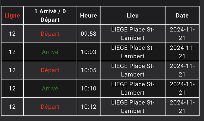This screenshot has height=121, width=204.
Task: Click the Lieu cell in the 09:58 row
Action: 133,34
